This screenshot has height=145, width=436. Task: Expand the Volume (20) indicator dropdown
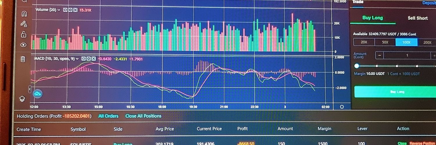click(x=59, y=10)
